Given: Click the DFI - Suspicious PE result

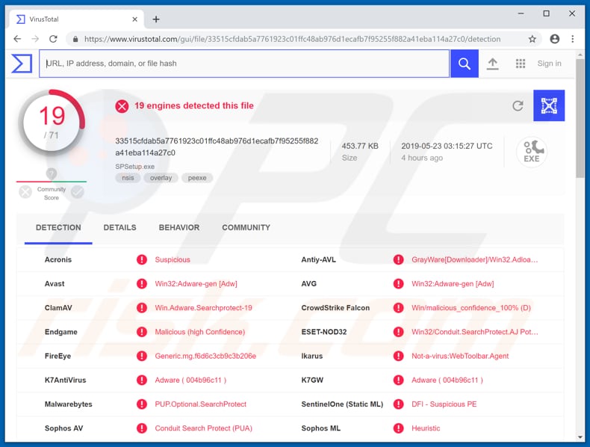Looking at the screenshot, I should pos(444,404).
